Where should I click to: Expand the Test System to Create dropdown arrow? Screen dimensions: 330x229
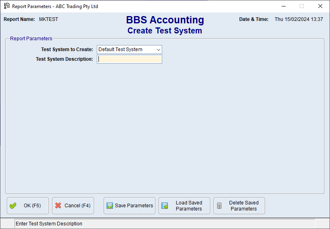tap(158, 50)
